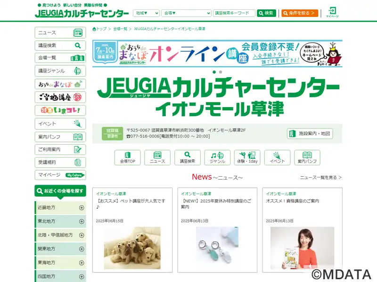Click the お近くの会場を探す header

[60, 191]
